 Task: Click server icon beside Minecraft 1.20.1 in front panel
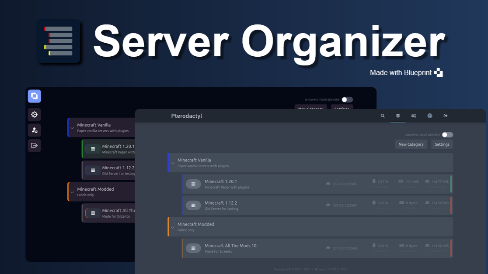[x=193, y=184]
